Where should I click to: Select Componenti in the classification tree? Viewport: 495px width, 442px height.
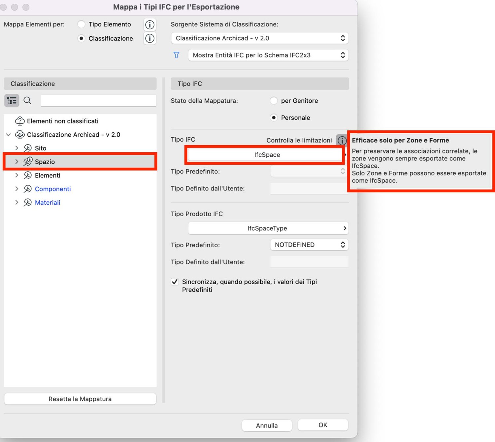pos(53,189)
